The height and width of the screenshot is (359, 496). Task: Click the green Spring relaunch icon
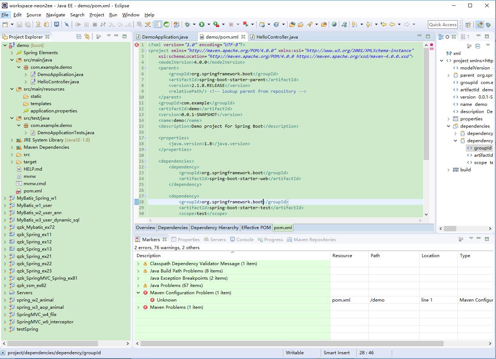coord(166,24)
